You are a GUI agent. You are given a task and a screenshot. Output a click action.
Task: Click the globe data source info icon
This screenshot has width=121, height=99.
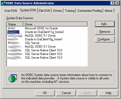(13, 78)
